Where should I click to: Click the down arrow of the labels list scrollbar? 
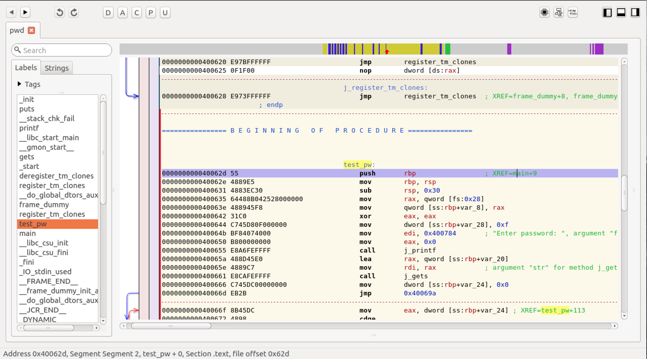pyautogui.click(x=103, y=320)
